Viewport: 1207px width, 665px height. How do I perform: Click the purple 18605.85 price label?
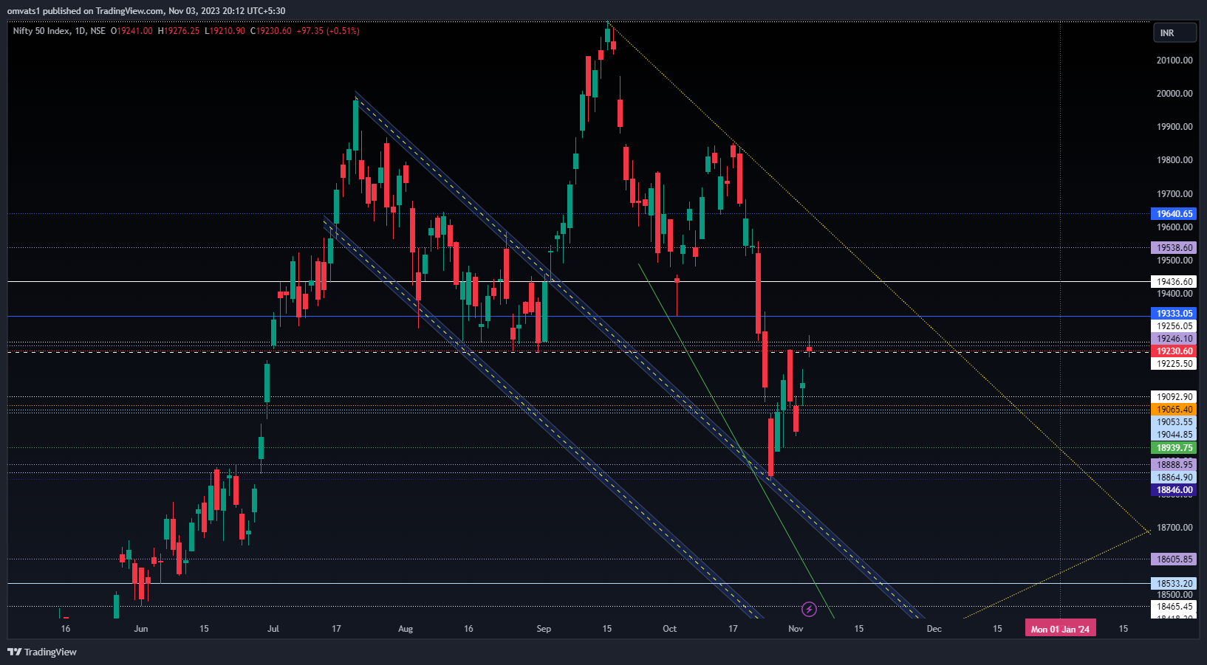pyautogui.click(x=1174, y=559)
